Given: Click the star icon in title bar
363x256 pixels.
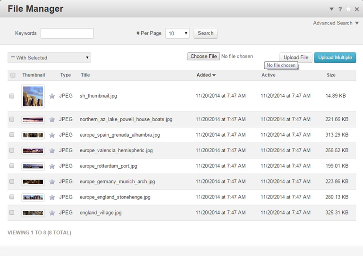Looking at the screenshot, I should [348, 9].
